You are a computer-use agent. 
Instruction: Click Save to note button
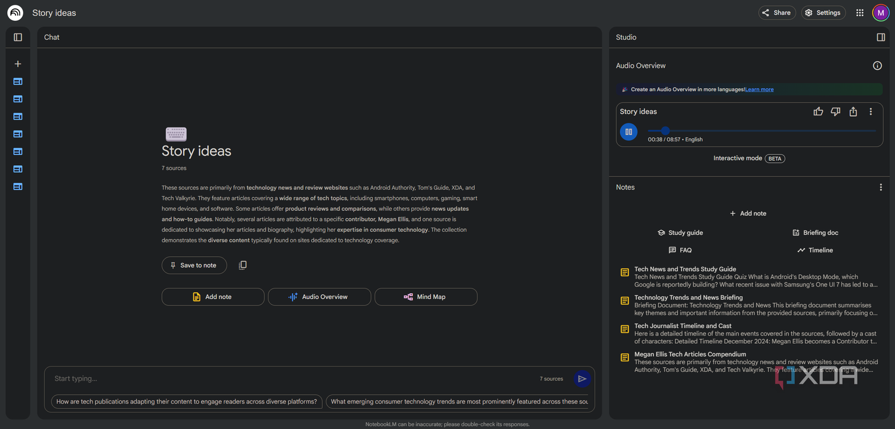[194, 265]
